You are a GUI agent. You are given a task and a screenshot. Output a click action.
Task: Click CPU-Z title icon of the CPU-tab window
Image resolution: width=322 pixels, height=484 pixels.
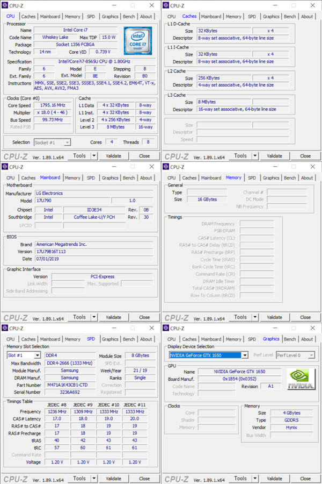[5, 5]
